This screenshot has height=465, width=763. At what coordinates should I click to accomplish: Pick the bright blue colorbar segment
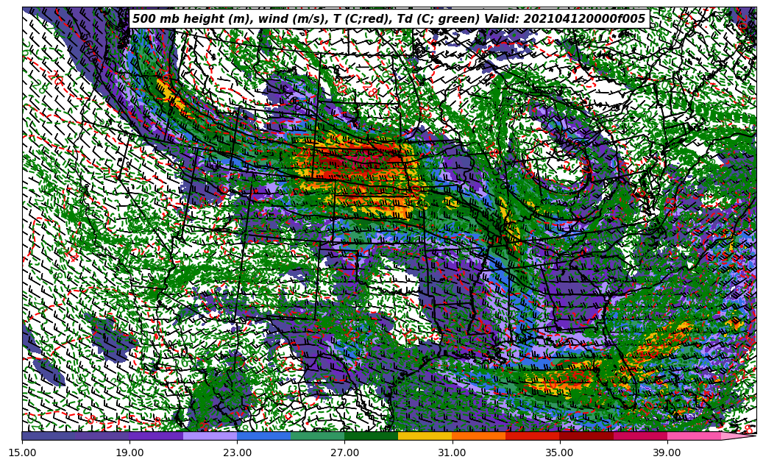coord(263,436)
